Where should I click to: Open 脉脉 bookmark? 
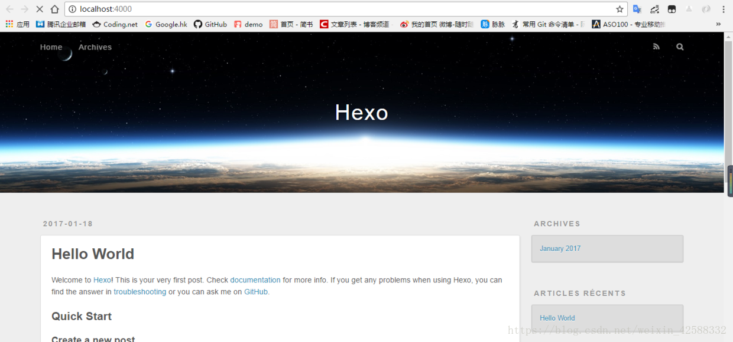[493, 24]
